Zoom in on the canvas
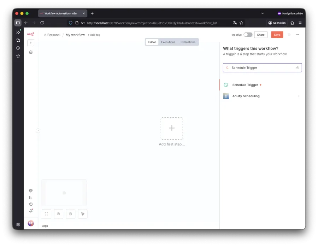318x246 pixels. pos(58,214)
